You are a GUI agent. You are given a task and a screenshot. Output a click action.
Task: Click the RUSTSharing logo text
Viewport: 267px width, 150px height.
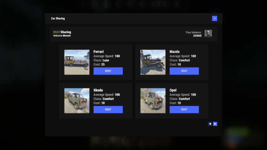point(62,32)
